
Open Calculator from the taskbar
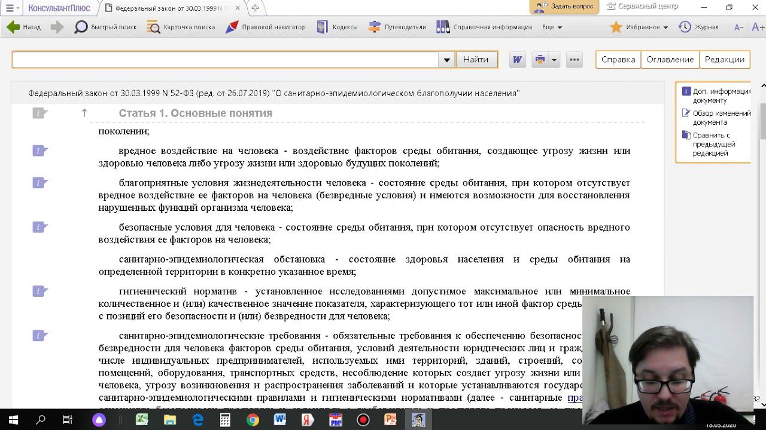click(x=225, y=420)
